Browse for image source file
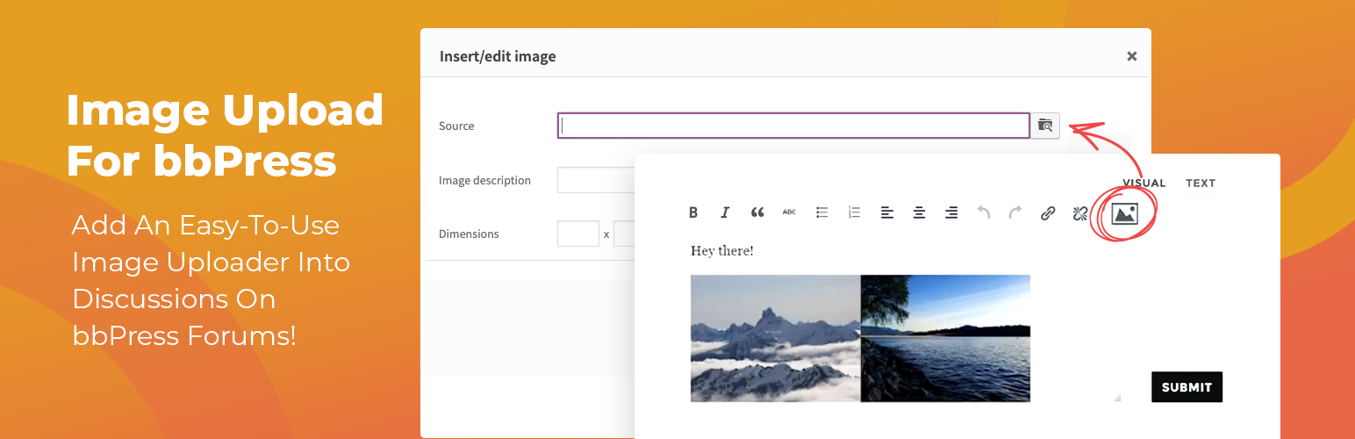This screenshot has width=1355, height=439. [x=1045, y=126]
